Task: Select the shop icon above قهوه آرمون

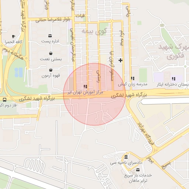Action: click(x=51, y=70)
